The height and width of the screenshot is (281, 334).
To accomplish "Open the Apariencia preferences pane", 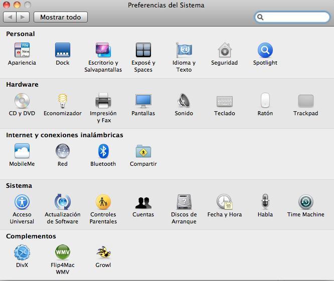I will point(22,51).
